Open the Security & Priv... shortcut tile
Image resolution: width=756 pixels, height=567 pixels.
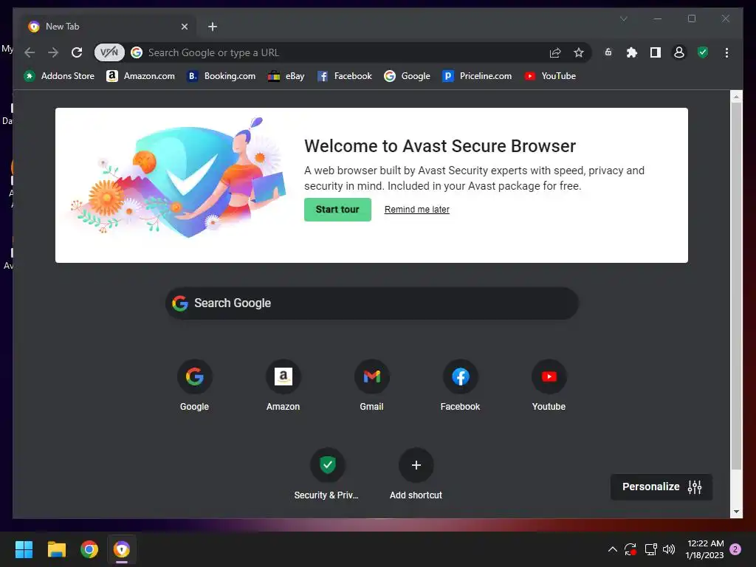point(327,473)
